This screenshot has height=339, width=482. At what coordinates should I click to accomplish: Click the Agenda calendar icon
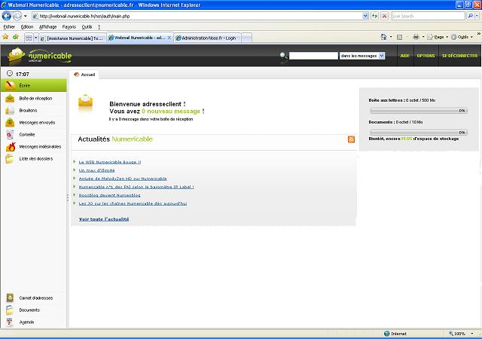10,322
